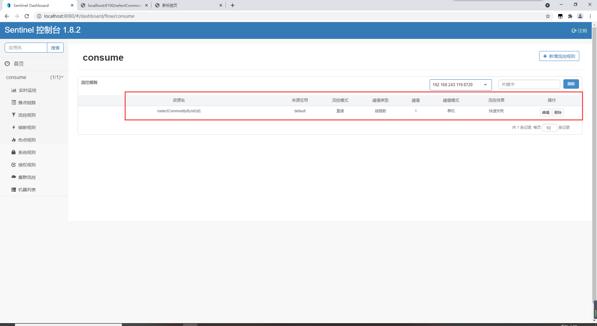This screenshot has height=326, width=597.
Task: Close the 新标签页 tab
Action: click(221, 5)
